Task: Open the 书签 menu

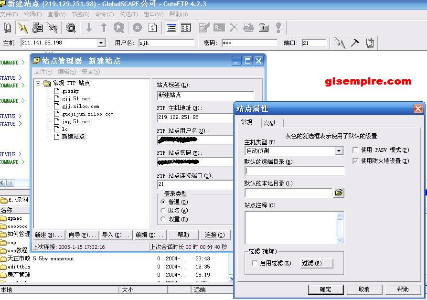Action: pos(80,14)
